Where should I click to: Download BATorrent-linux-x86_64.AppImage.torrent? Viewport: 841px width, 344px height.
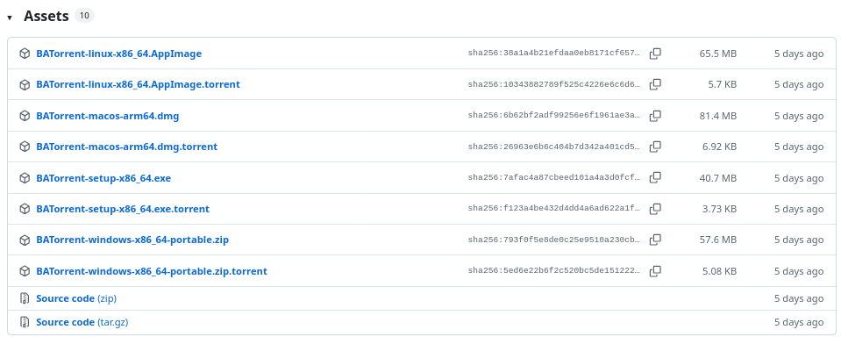138,84
